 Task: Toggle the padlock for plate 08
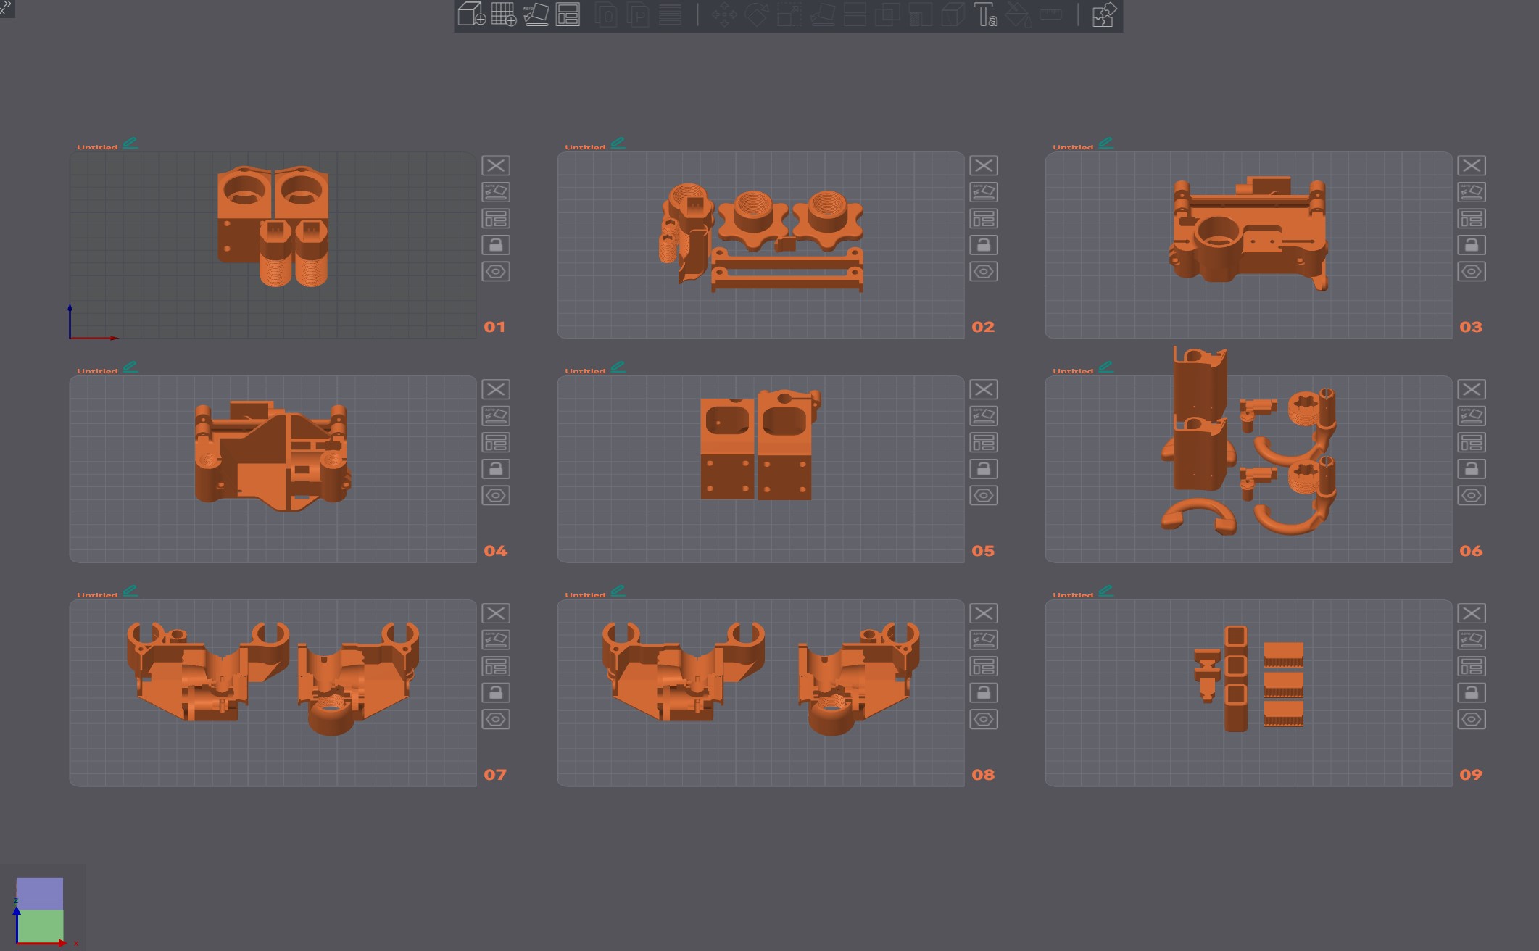(x=984, y=693)
